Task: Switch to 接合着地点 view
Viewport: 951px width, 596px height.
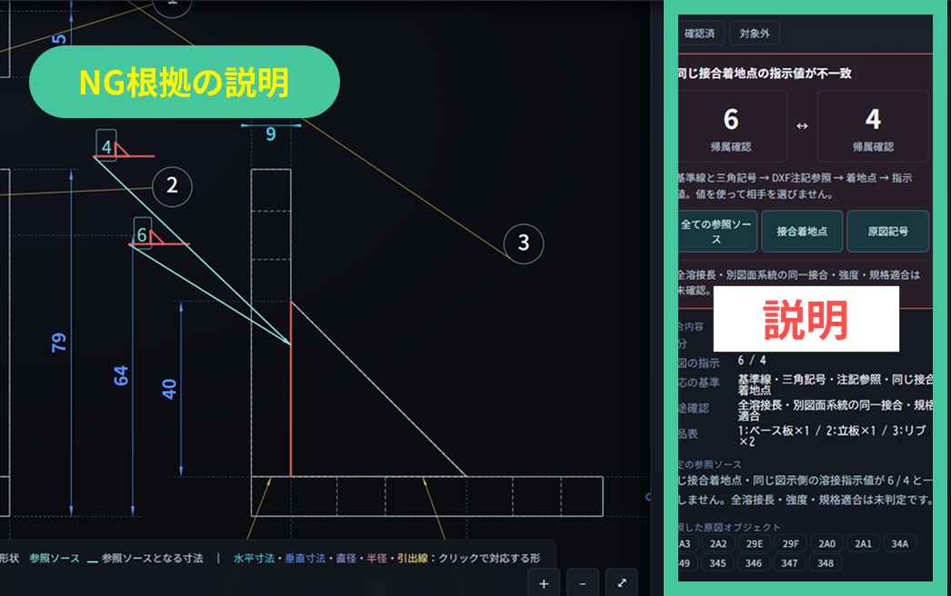Action: pyautogui.click(x=802, y=231)
